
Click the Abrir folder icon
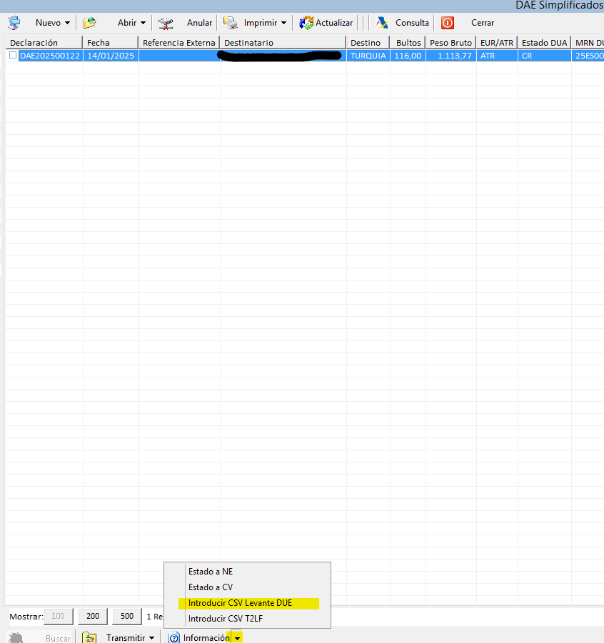point(89,23)
